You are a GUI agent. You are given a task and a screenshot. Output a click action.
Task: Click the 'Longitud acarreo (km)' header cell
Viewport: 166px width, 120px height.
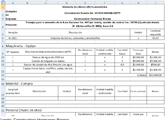click(13, 91)
